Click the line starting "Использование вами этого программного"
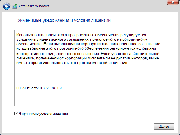Image resolution: width=180 pixels, height=135 pixels. [81, 35]
